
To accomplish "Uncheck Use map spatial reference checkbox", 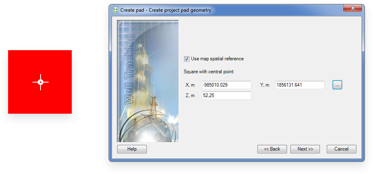I will tap(187, 59).
